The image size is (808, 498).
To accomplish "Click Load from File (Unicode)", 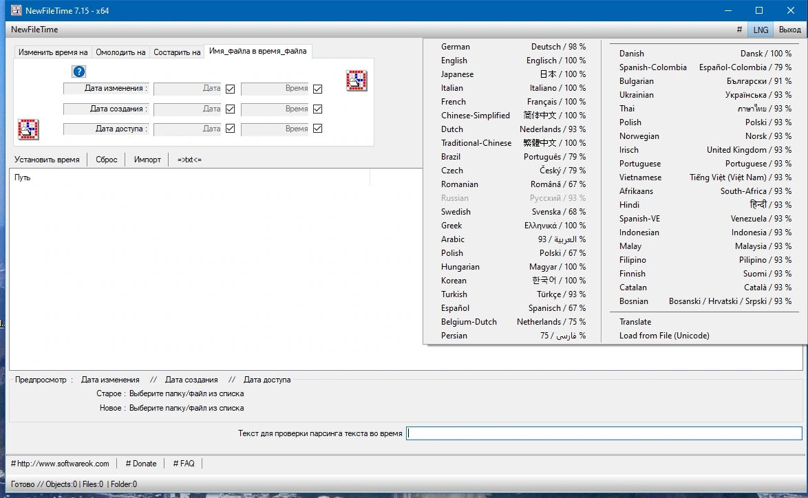I will [705, 336].
